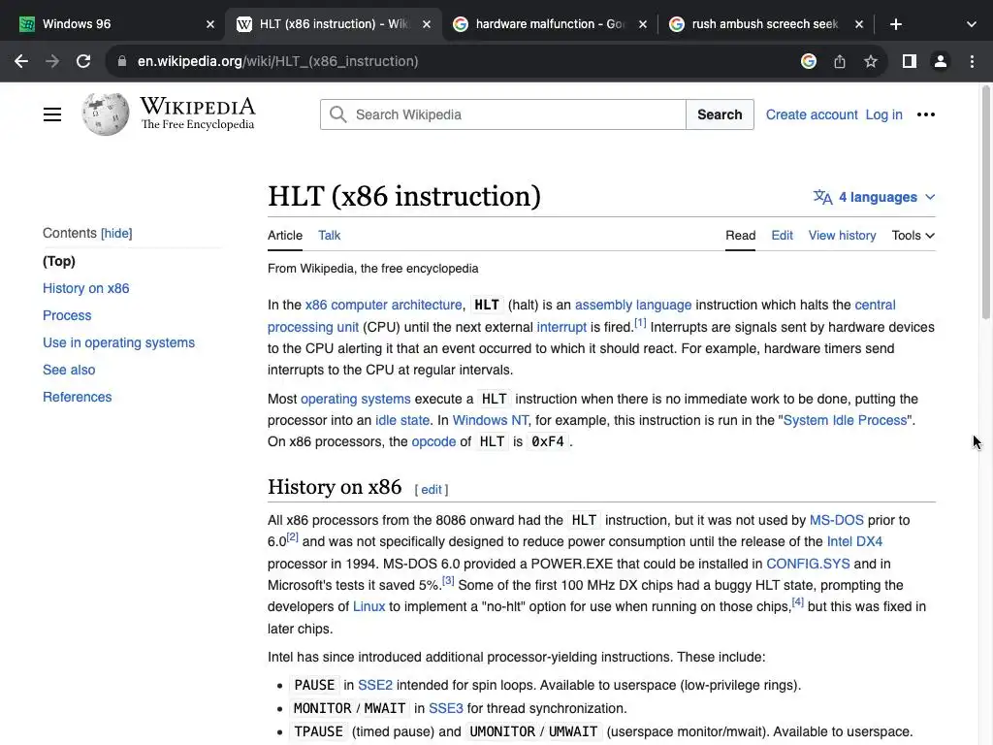Hide the Contents sidebar
The height and width of the screenshot is (745, 993).
116,233
